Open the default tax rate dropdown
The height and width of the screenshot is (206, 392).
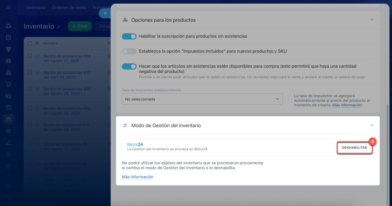pos(202,99)
